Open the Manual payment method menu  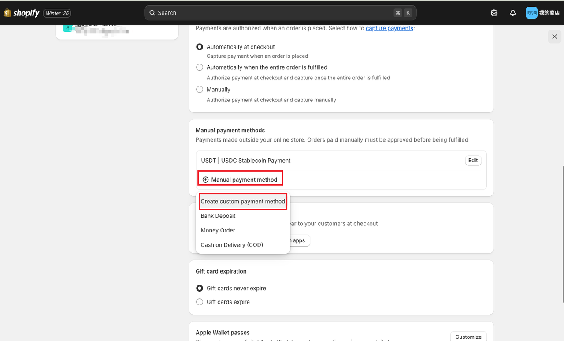240,180
